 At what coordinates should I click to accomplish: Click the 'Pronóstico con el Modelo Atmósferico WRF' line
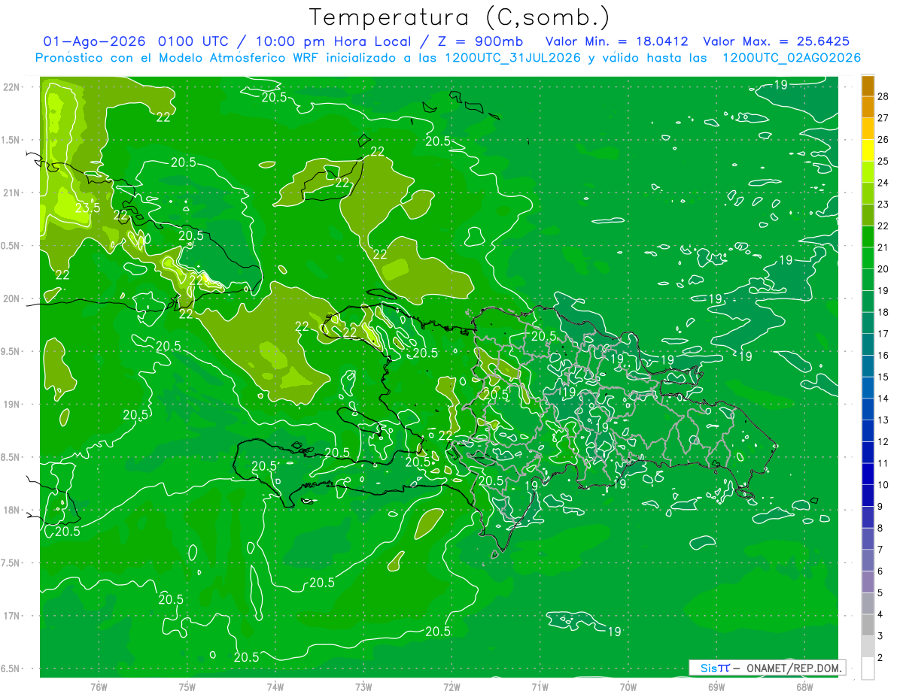(x=178, y=58)
